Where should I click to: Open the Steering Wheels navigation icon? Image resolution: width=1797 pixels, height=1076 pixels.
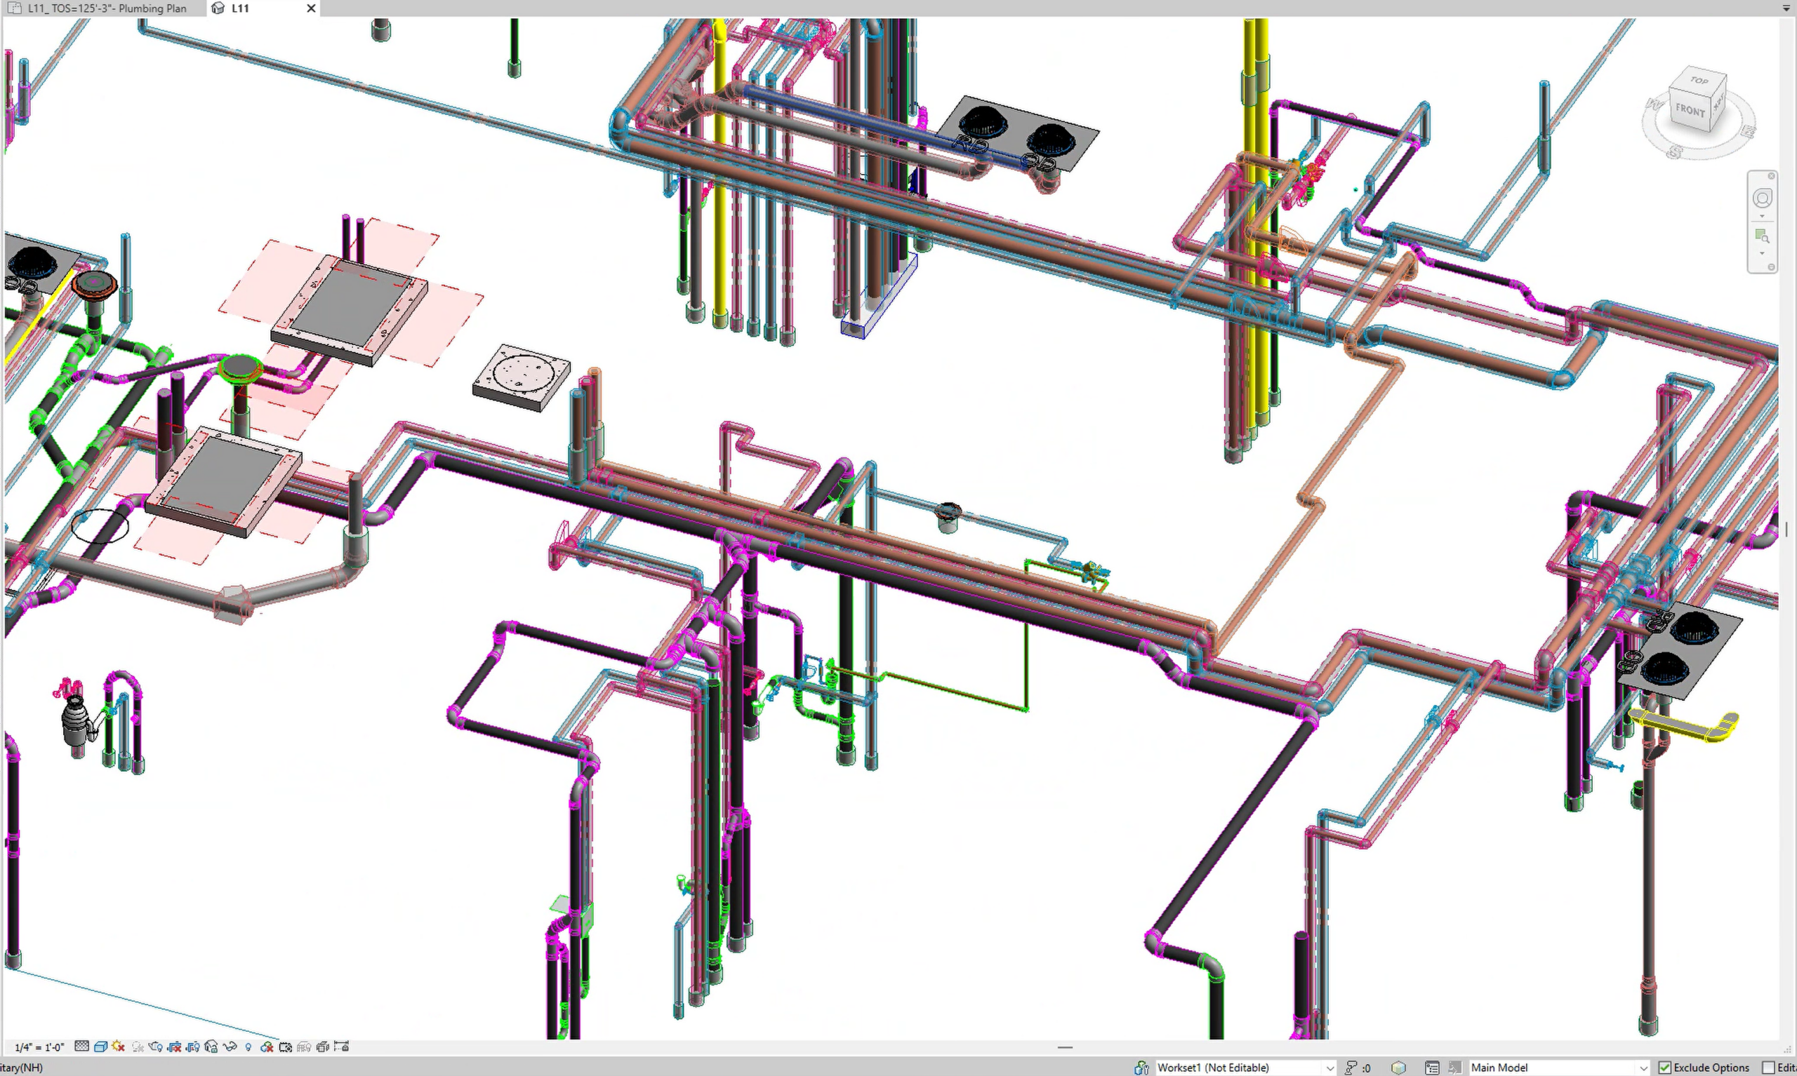pos(1762,198)
